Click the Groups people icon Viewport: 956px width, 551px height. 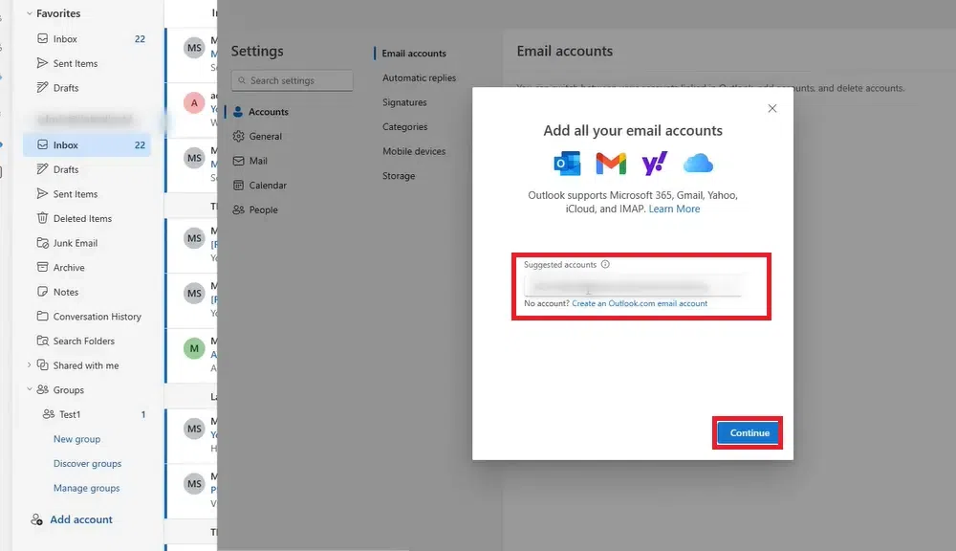click(x=42, y=389)
